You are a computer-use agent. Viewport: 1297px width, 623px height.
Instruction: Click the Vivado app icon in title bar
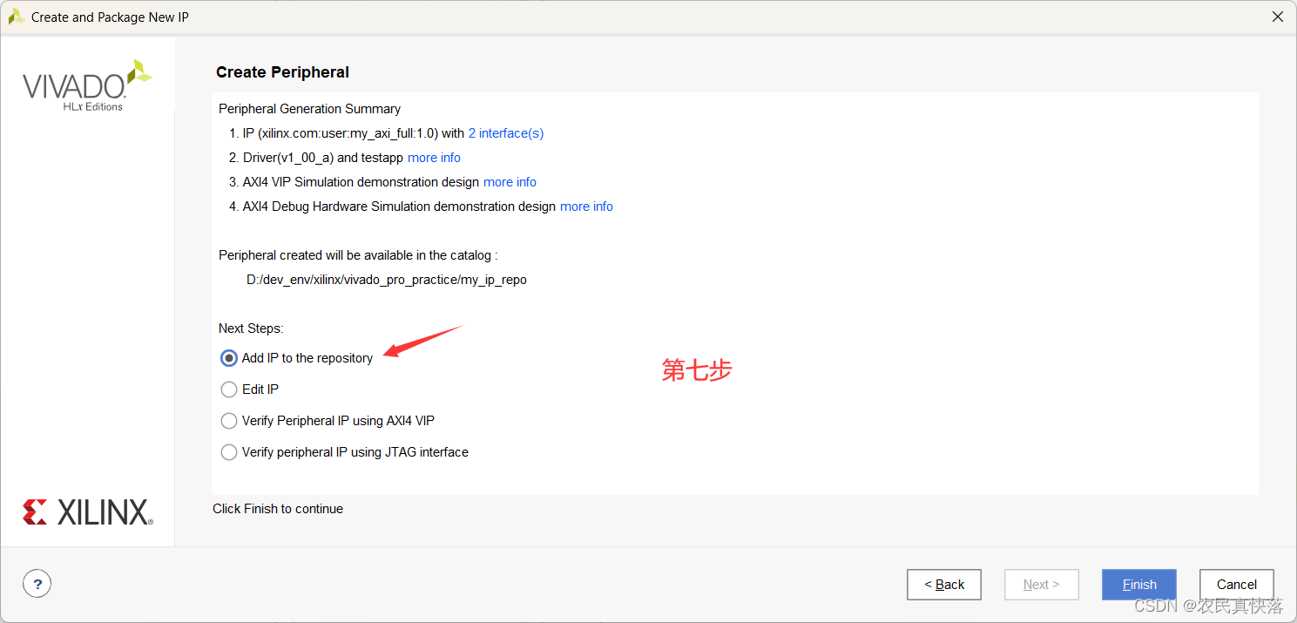tap(16, 17)
